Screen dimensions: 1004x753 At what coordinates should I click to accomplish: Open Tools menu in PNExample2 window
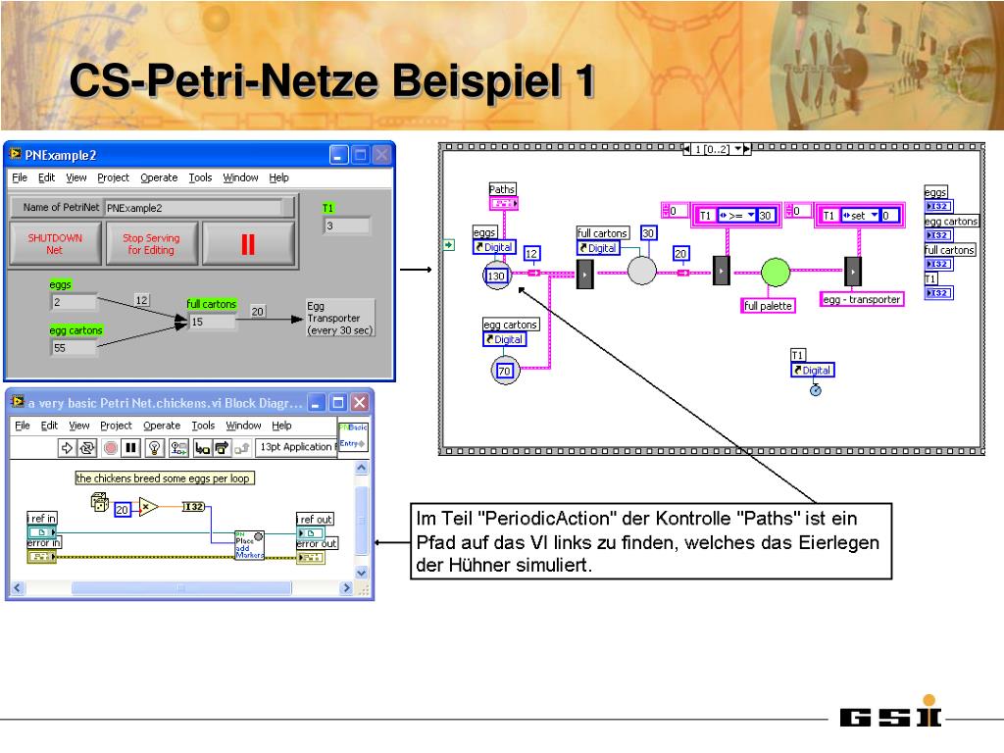pos(200,177)
